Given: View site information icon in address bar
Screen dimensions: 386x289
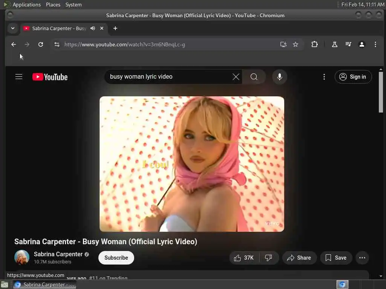Looking at the screenshot, I should (57, 44).
